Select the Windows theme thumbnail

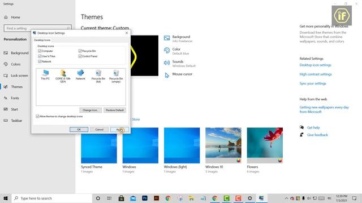click(140, 145)
